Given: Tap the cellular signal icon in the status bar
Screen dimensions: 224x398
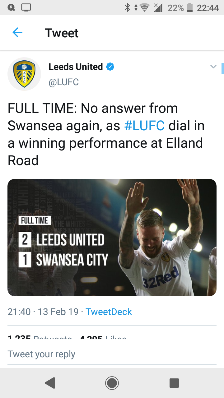Looking at the screenshot, I should pyautogui.click(x=159, y=7).
